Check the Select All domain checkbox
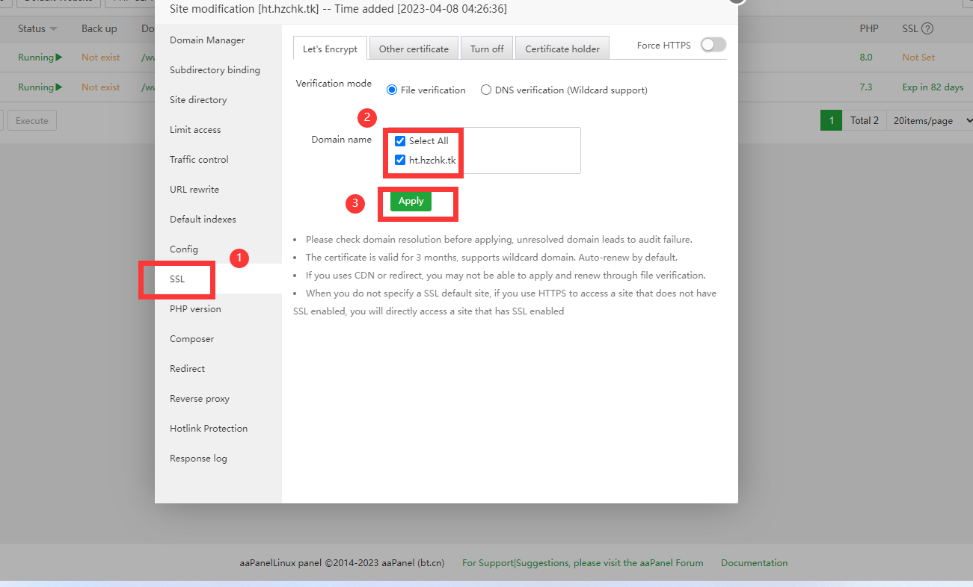 coord(400,141)
